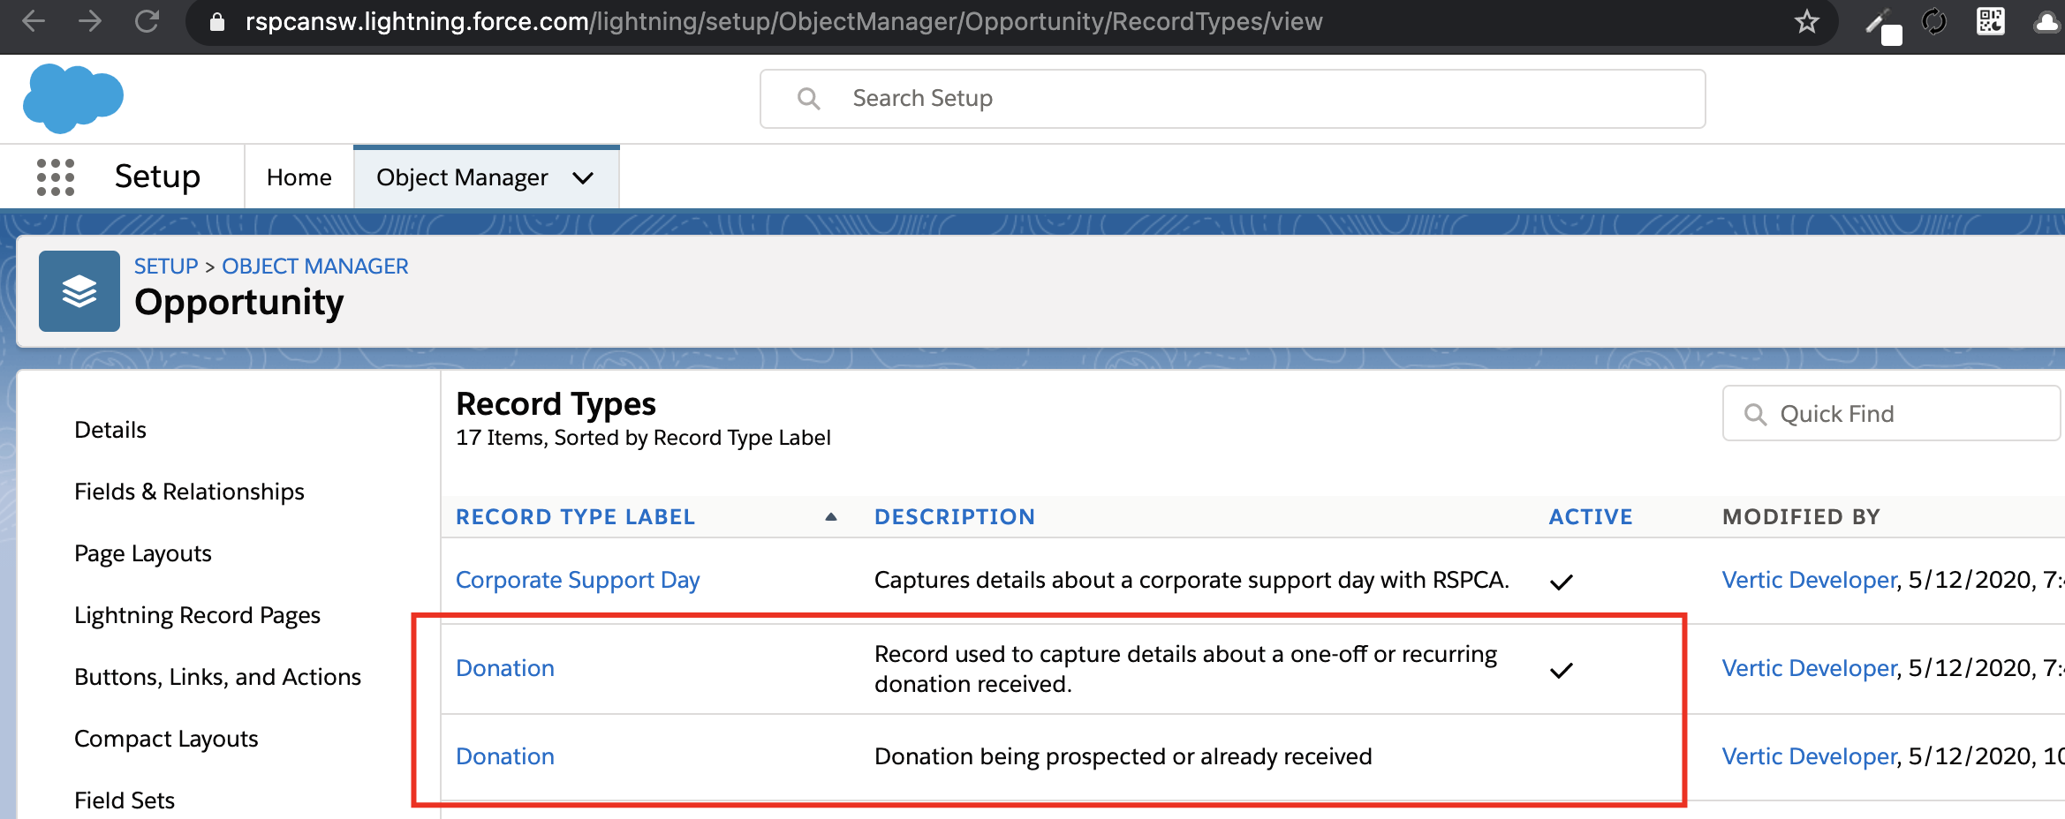Open the Object Manager dropdown chevron
This screenshot has width=2065, height=819.
(x=583, y=177)
